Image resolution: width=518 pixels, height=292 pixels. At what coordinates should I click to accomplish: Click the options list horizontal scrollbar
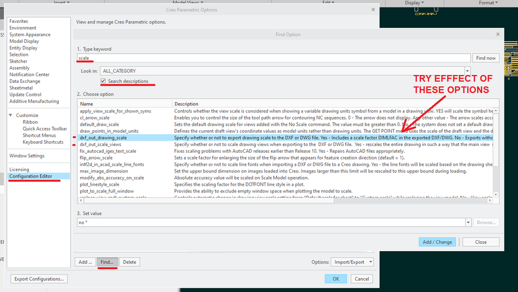pos(208,200)
